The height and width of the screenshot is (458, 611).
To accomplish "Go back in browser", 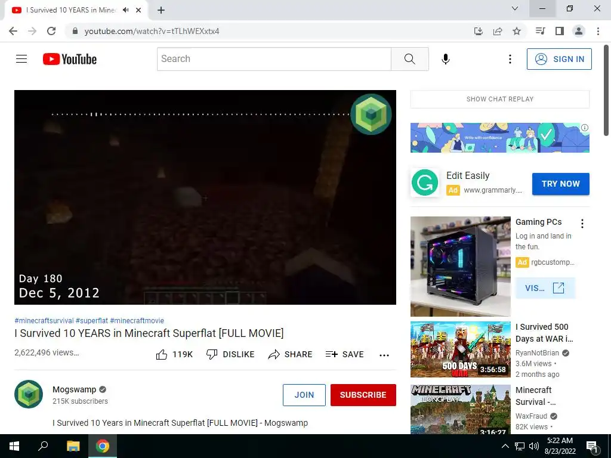I will pos(13,31).
